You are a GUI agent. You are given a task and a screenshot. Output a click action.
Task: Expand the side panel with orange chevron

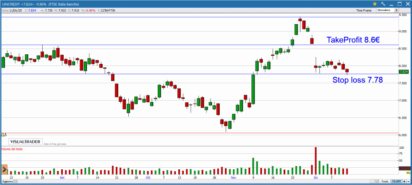pos(4,170)
